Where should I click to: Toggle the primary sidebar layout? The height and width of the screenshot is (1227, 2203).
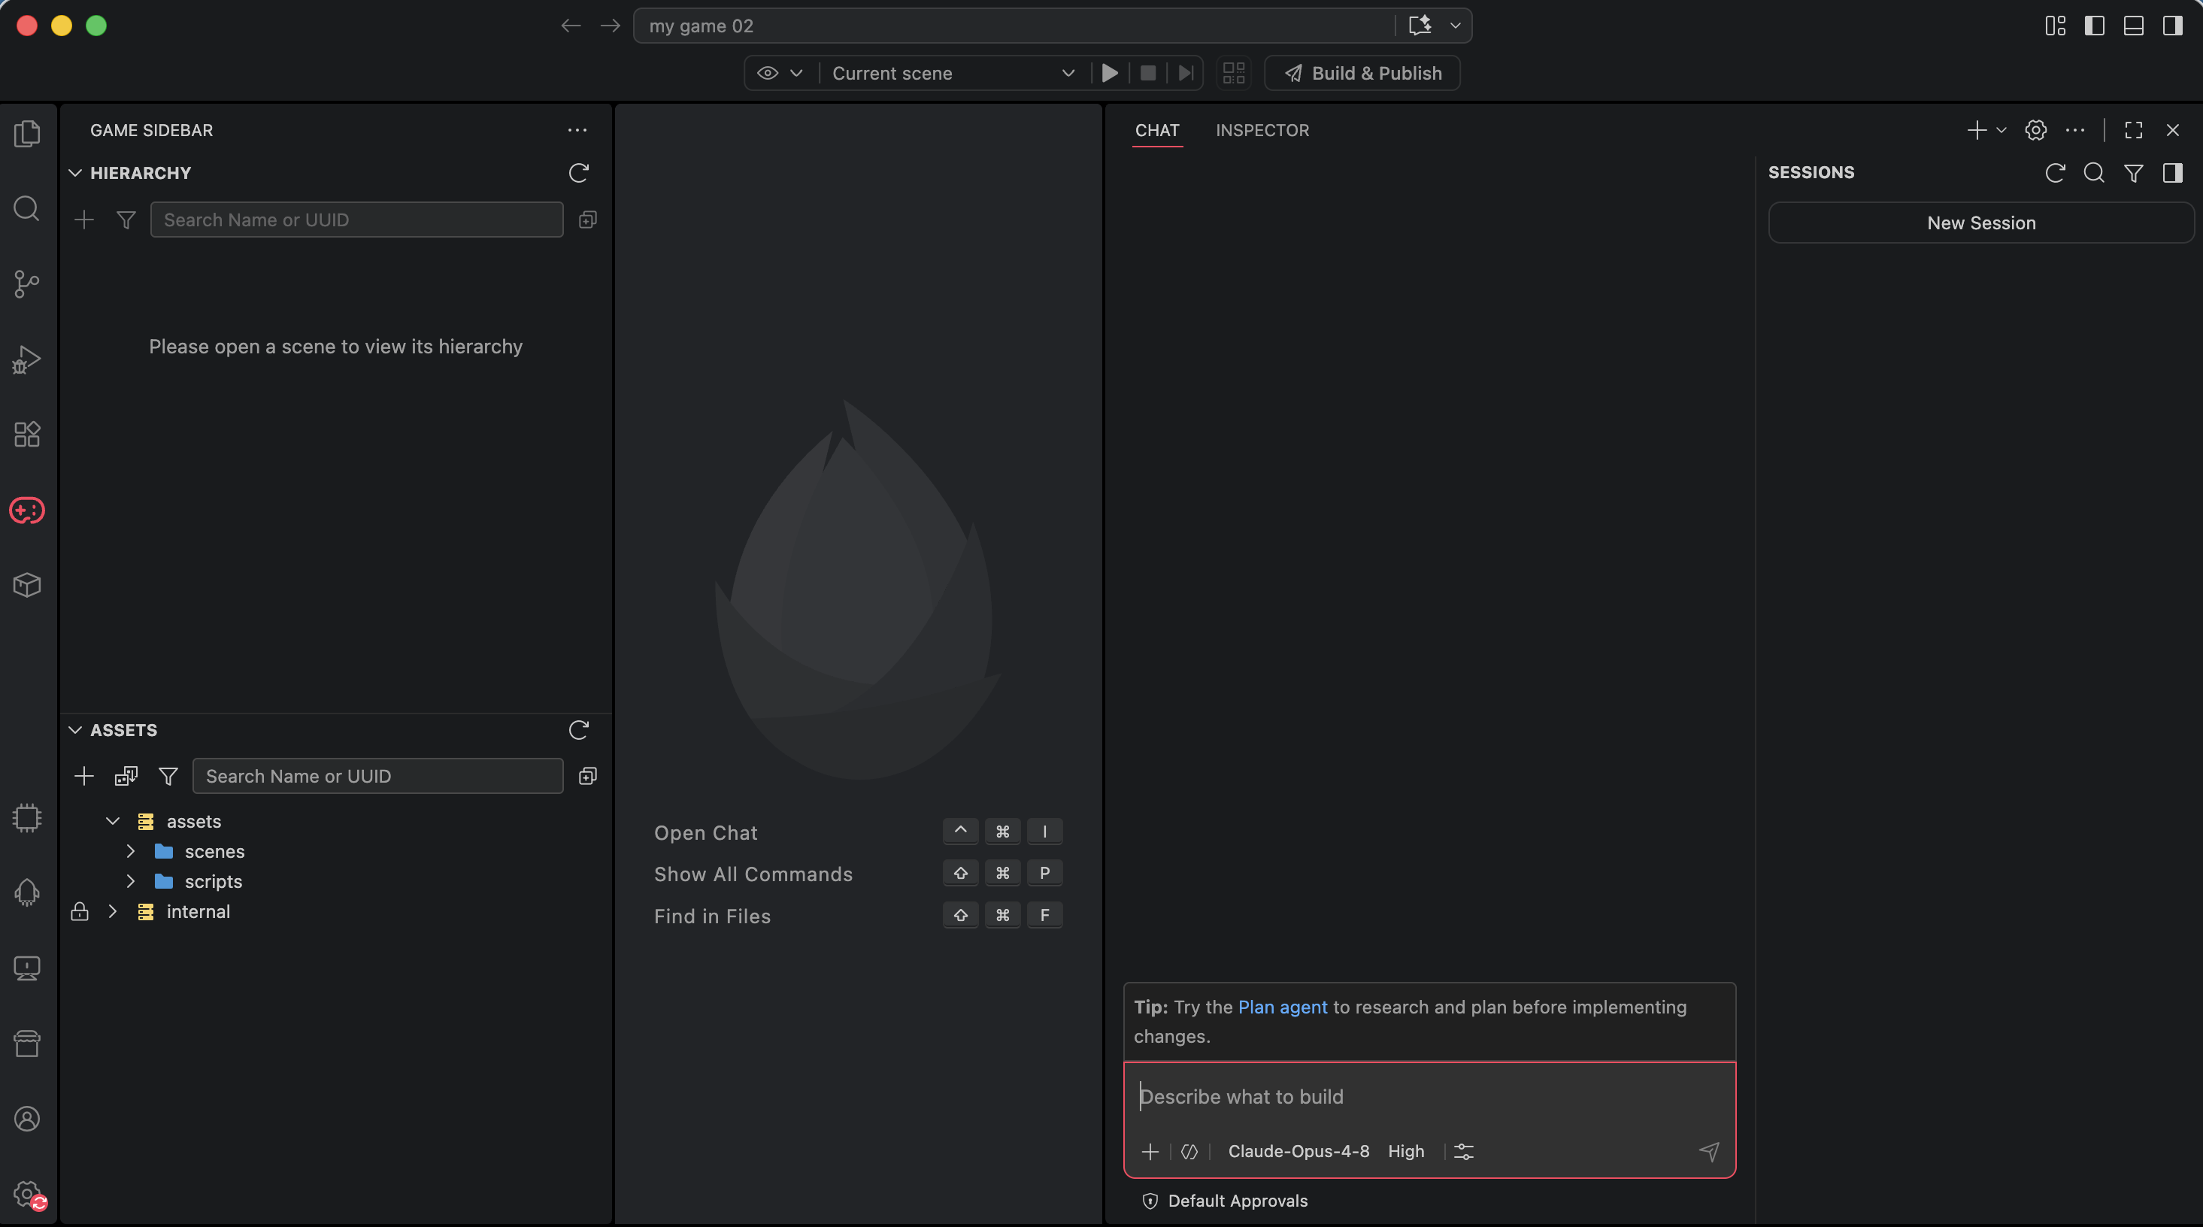tap(2095, 26)
